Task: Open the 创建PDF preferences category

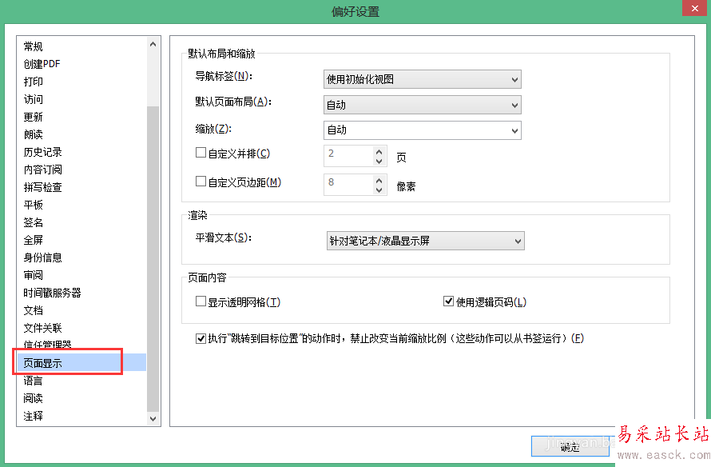Action: tap(42, 64)
